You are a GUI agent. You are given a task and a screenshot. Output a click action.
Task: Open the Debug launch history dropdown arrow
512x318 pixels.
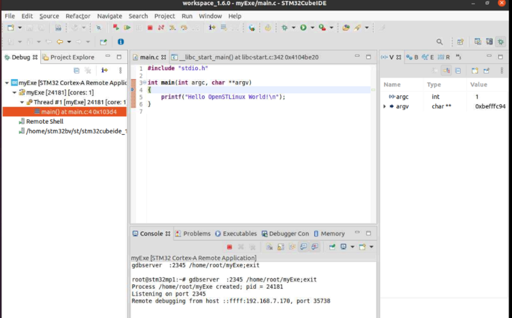[294, 27]
